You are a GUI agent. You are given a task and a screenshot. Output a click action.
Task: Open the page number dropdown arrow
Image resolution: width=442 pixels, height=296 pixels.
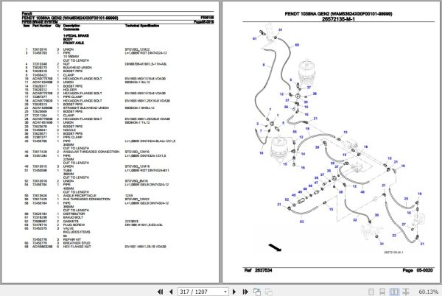(225, 292)
